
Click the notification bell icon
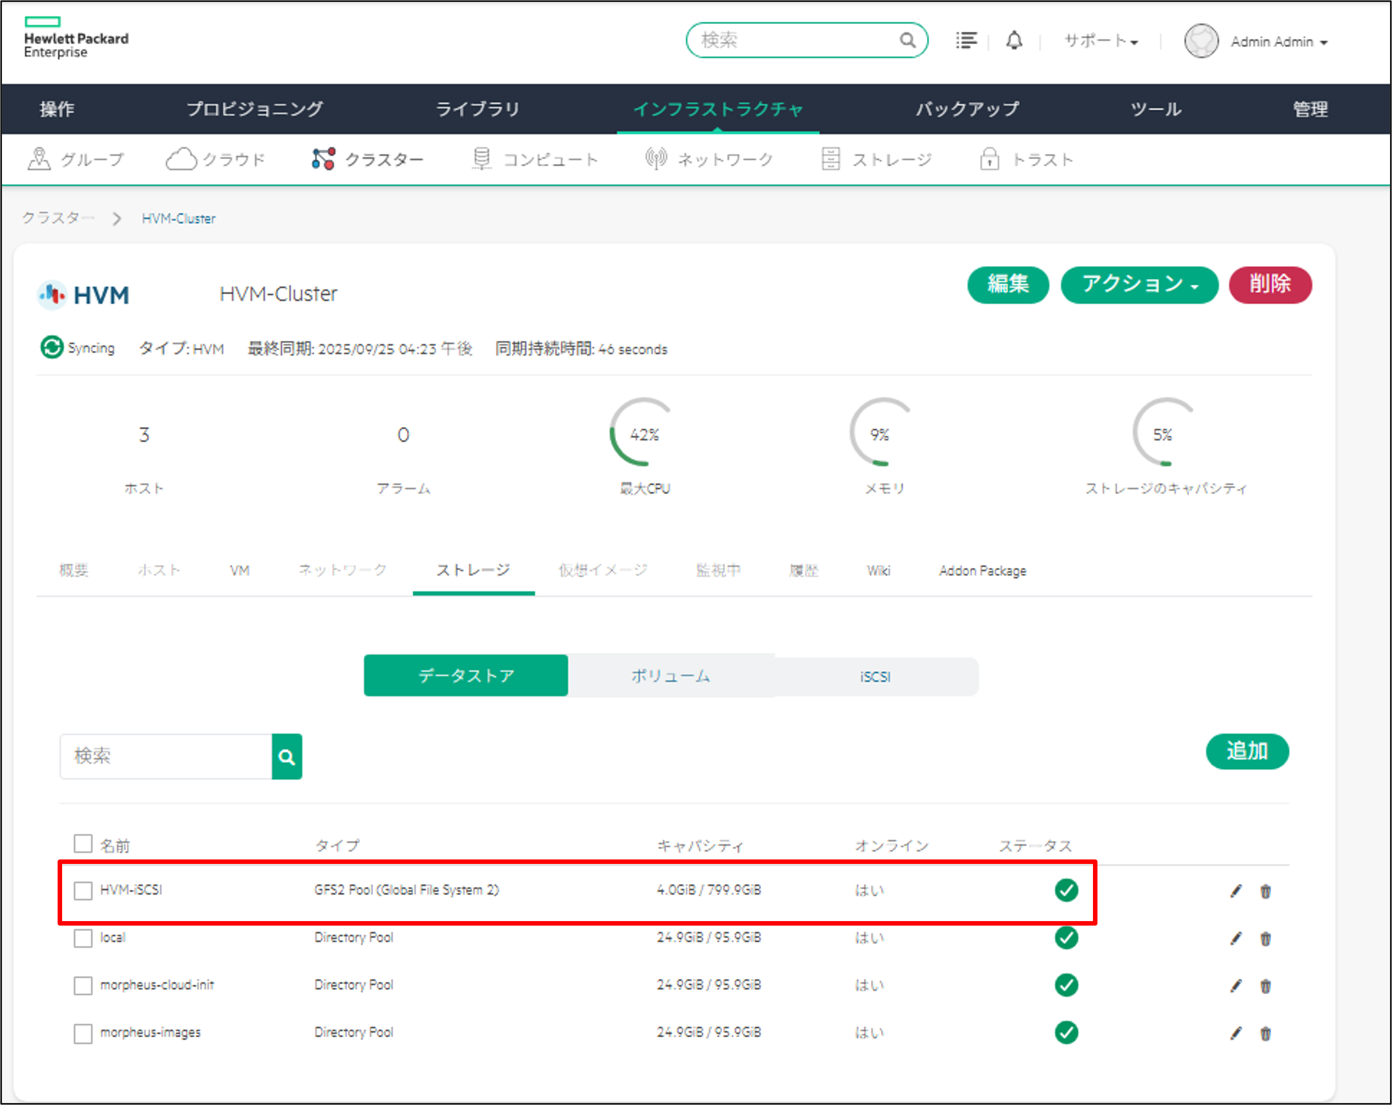click(1014, 41)
